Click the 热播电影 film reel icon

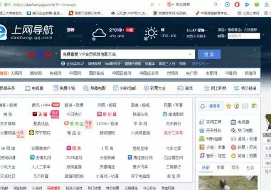(x=86, y=88)
